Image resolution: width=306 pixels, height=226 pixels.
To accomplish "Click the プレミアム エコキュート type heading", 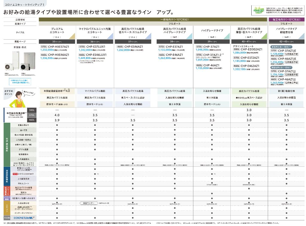I will (x=57, y=31).
